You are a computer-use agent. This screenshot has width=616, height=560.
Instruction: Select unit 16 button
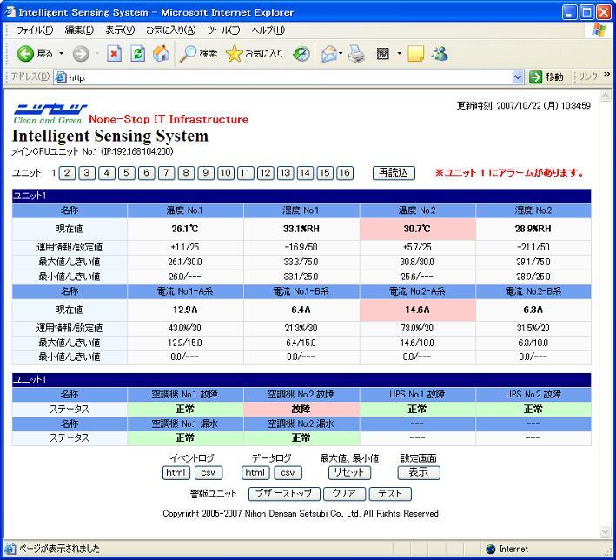345,173
